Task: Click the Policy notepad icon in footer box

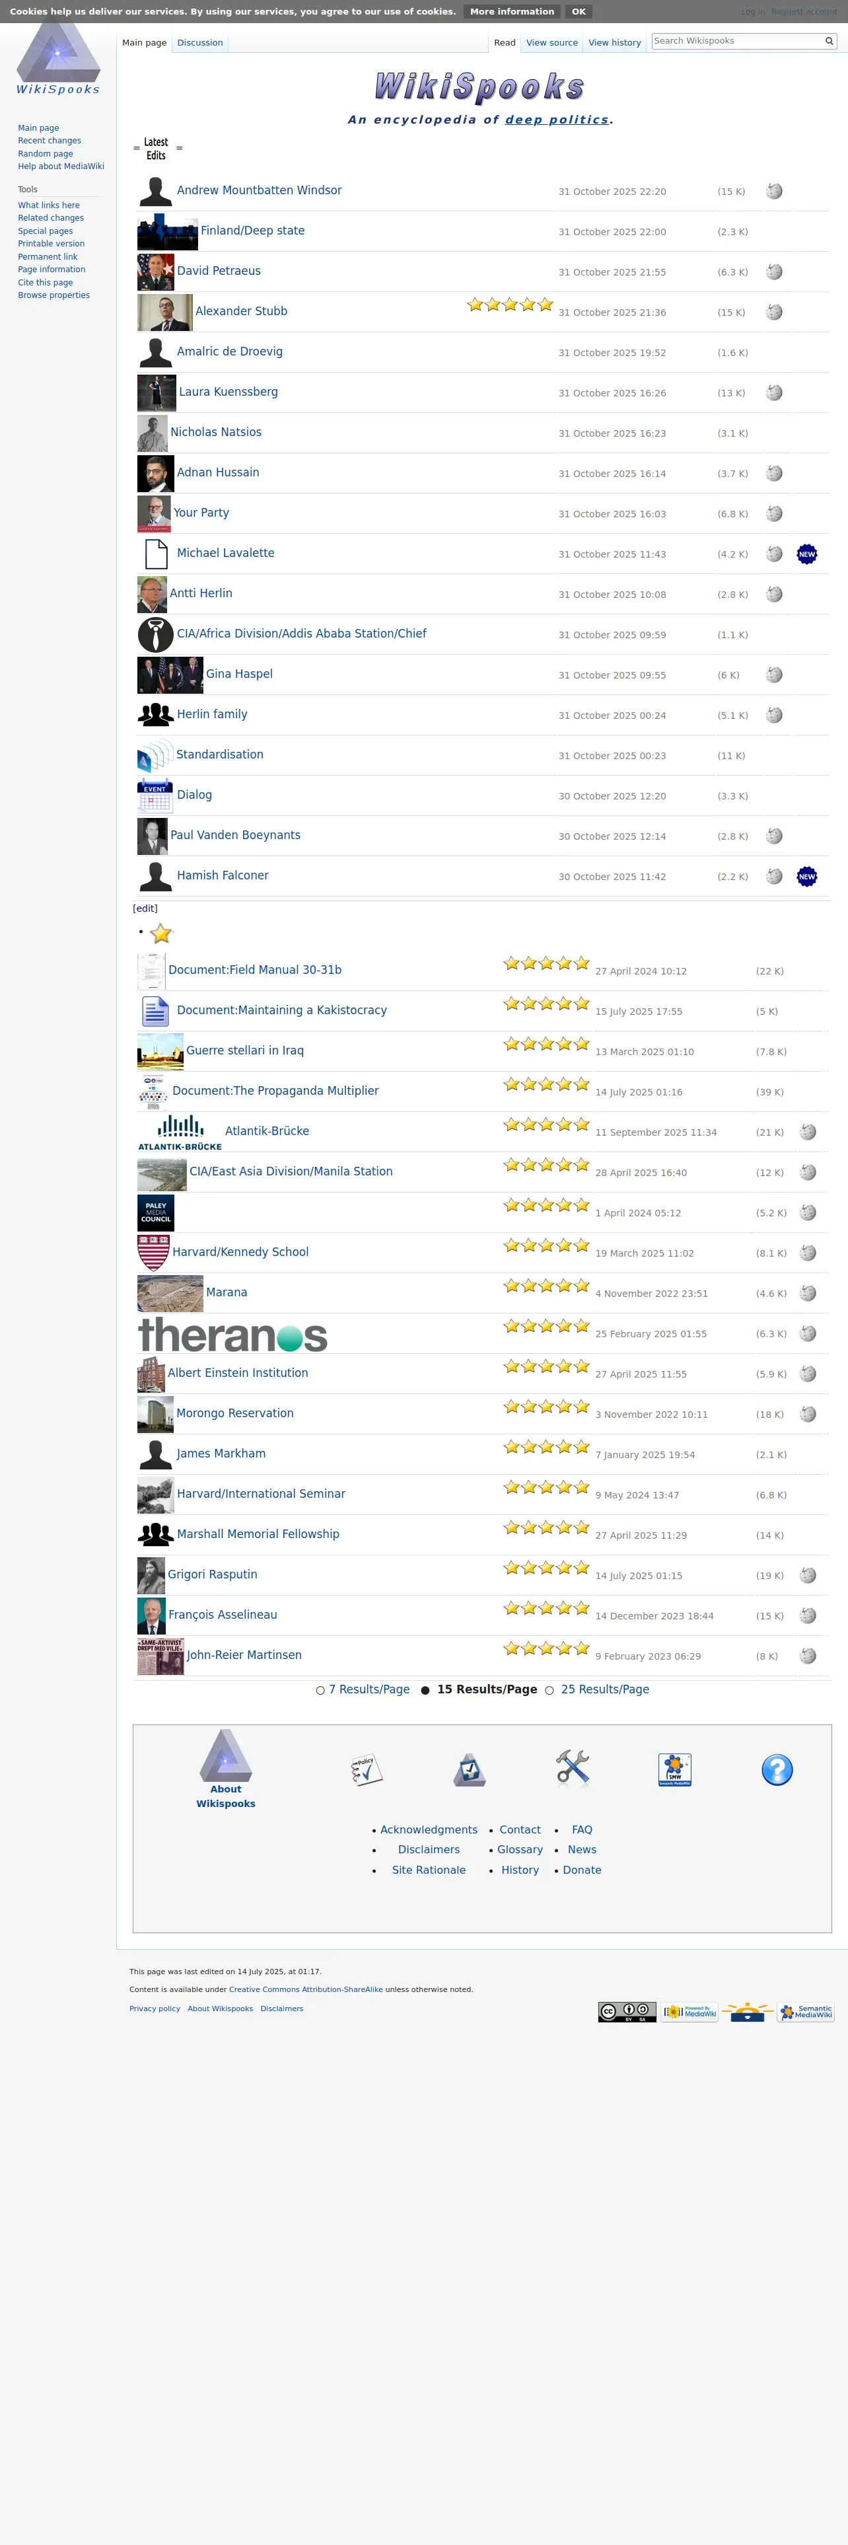Action: point(367,1769)
